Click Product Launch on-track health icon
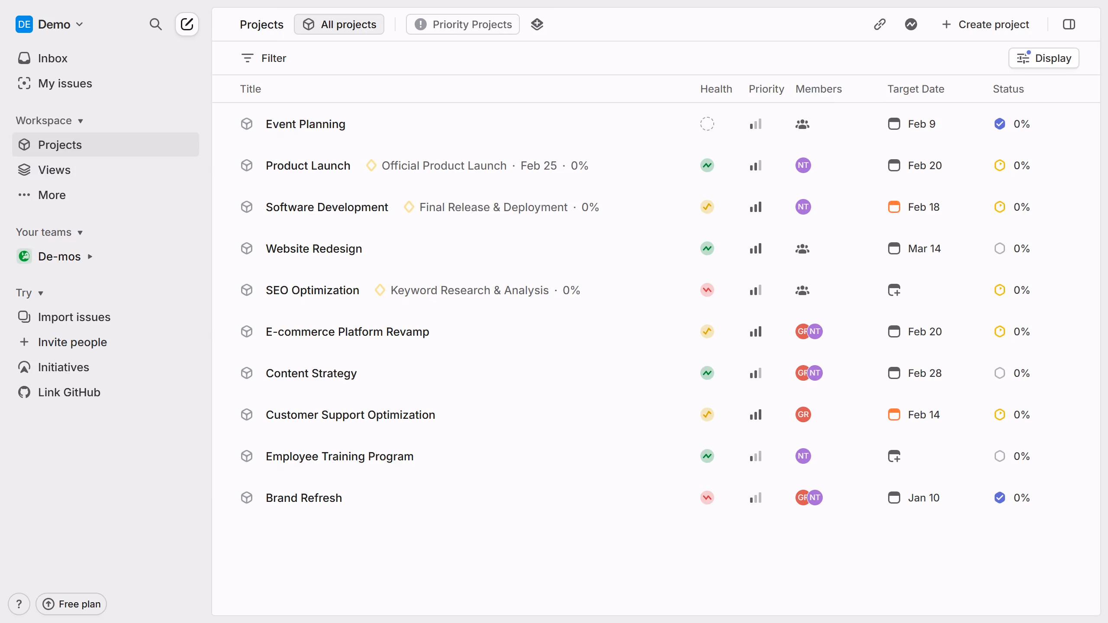 [707, 166]
